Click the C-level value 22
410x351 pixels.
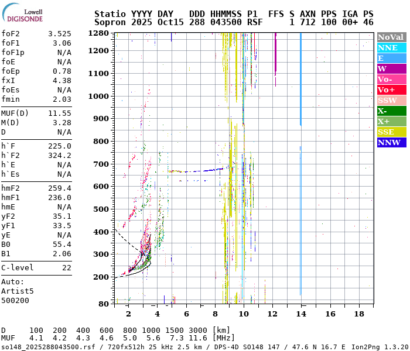click(x=66, y=268)
